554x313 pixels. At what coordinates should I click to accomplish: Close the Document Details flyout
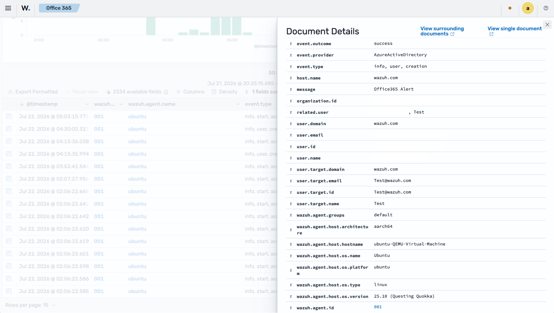(547, 25)
